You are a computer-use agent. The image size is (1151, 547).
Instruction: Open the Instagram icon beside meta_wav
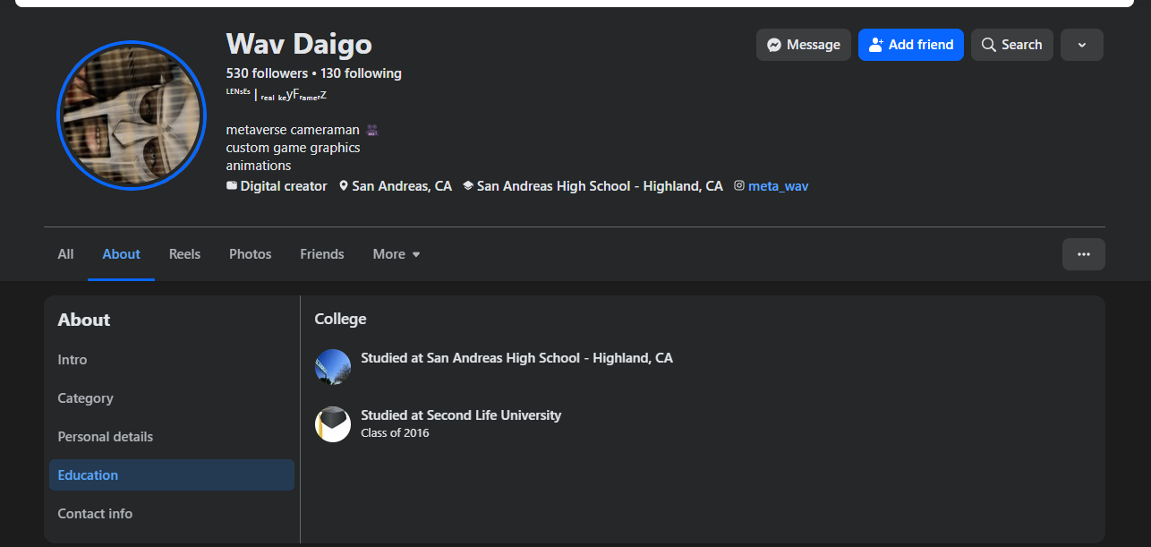[739, 186]
